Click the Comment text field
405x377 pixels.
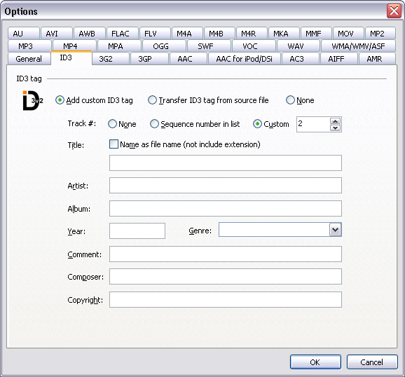point(226,254)
